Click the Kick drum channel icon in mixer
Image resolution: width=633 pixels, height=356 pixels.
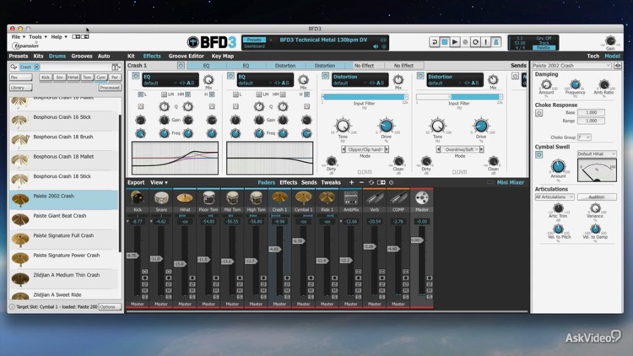pos(138,198)
